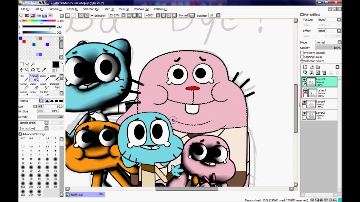Rotate the view counterclockwise
This screenshot has height=202, width=360.
tap(163, 15)
